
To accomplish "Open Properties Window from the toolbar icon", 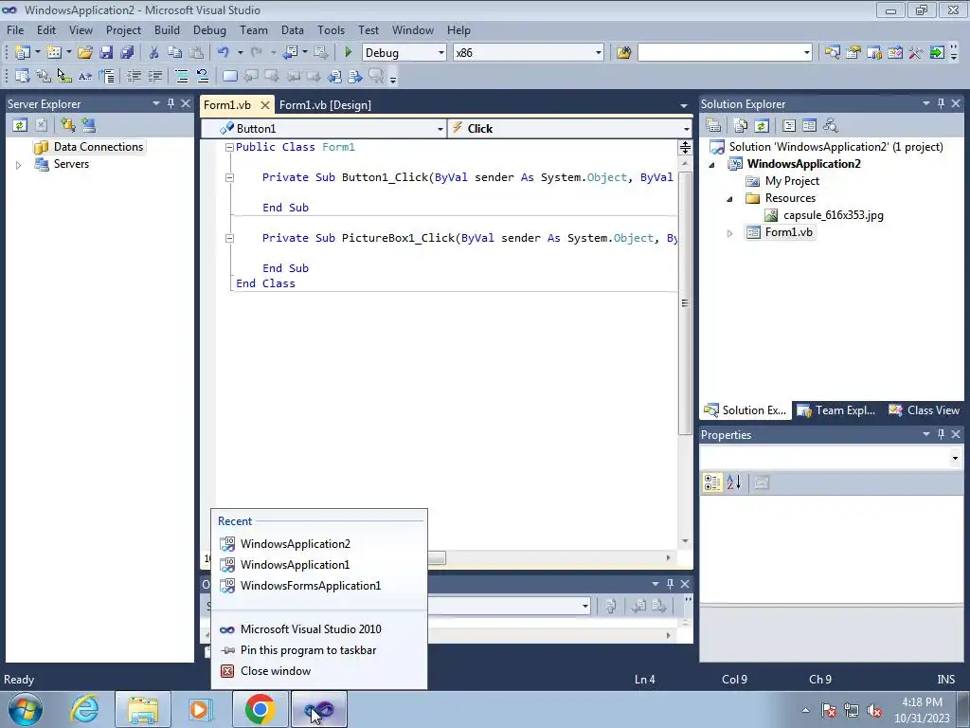I will [x=853, y=53].
